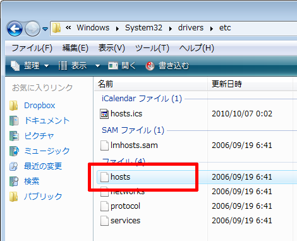The height and width of the screenshot is (241, 297).
Task: Open the 表示(V) menu
Action: point(112,48)
